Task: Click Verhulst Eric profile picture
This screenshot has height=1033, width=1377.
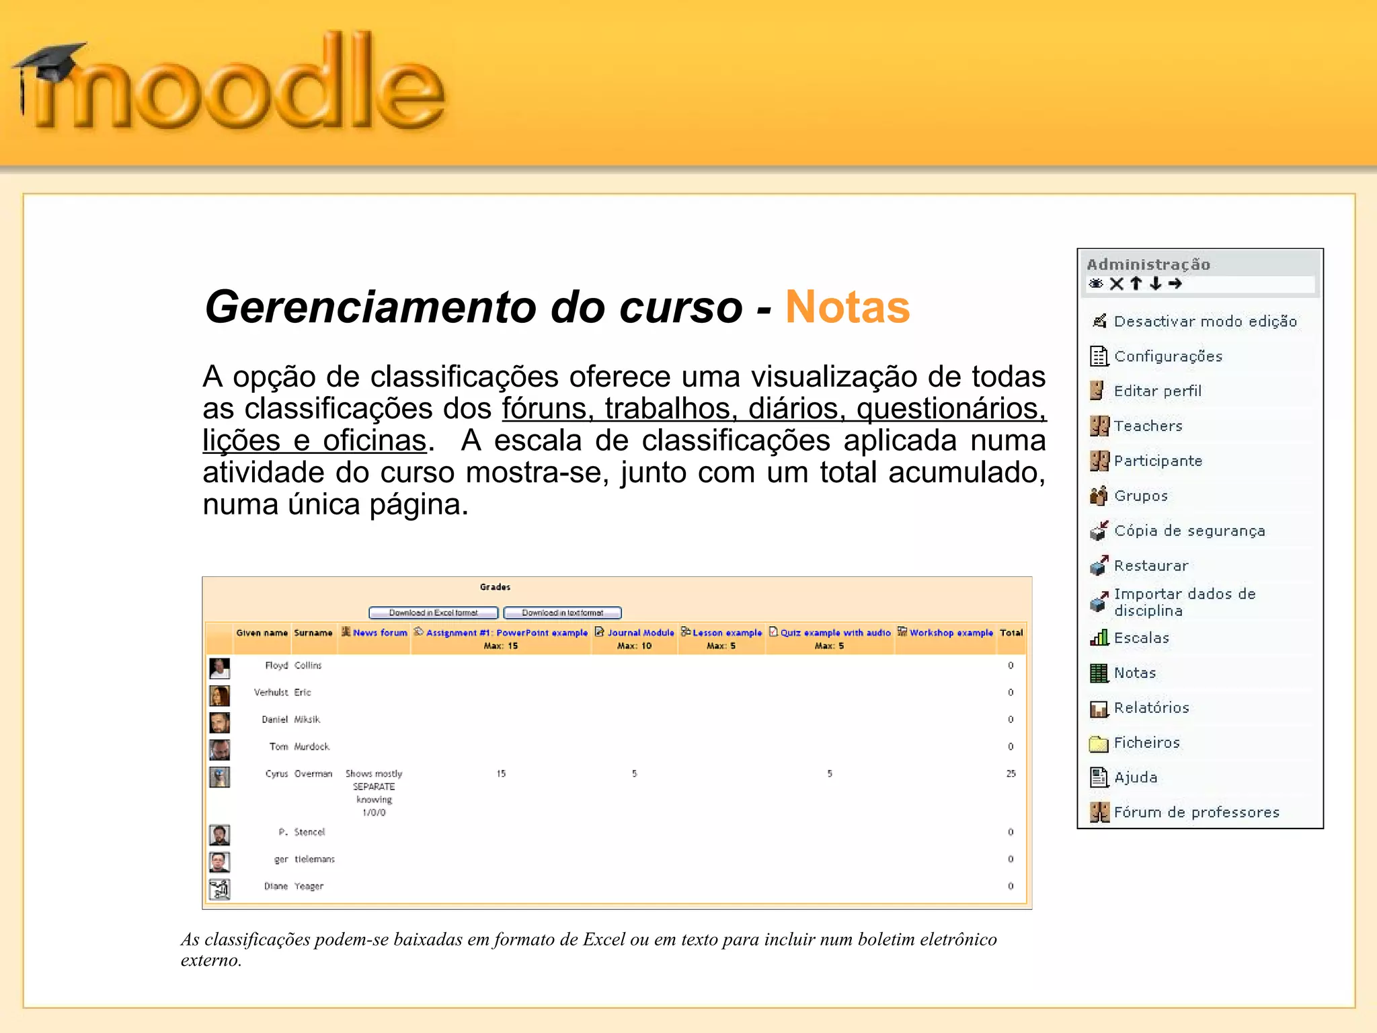Action: [x=219, y=695]
